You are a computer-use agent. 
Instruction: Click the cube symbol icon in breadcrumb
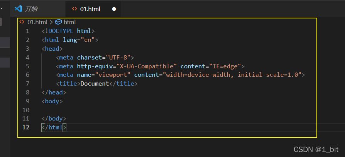(x=58, y=22)
